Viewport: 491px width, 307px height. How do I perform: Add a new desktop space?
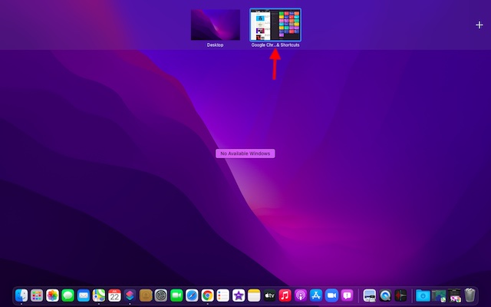click(479, 25)
